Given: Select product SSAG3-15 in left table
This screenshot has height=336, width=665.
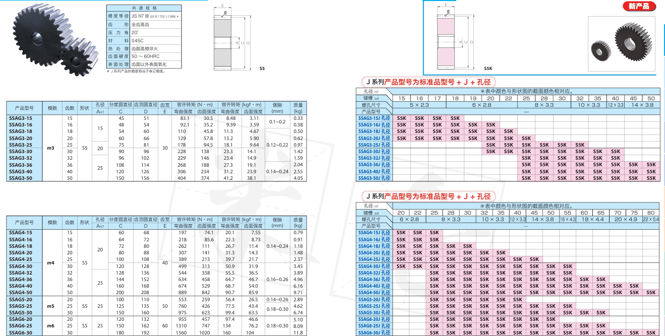Looking at the screenshot, I should [21, 118].
